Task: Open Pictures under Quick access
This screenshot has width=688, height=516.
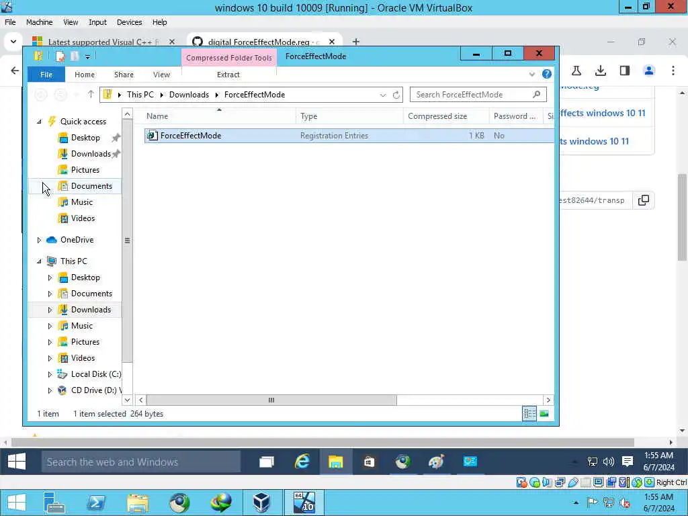Action: coord(85,170)
